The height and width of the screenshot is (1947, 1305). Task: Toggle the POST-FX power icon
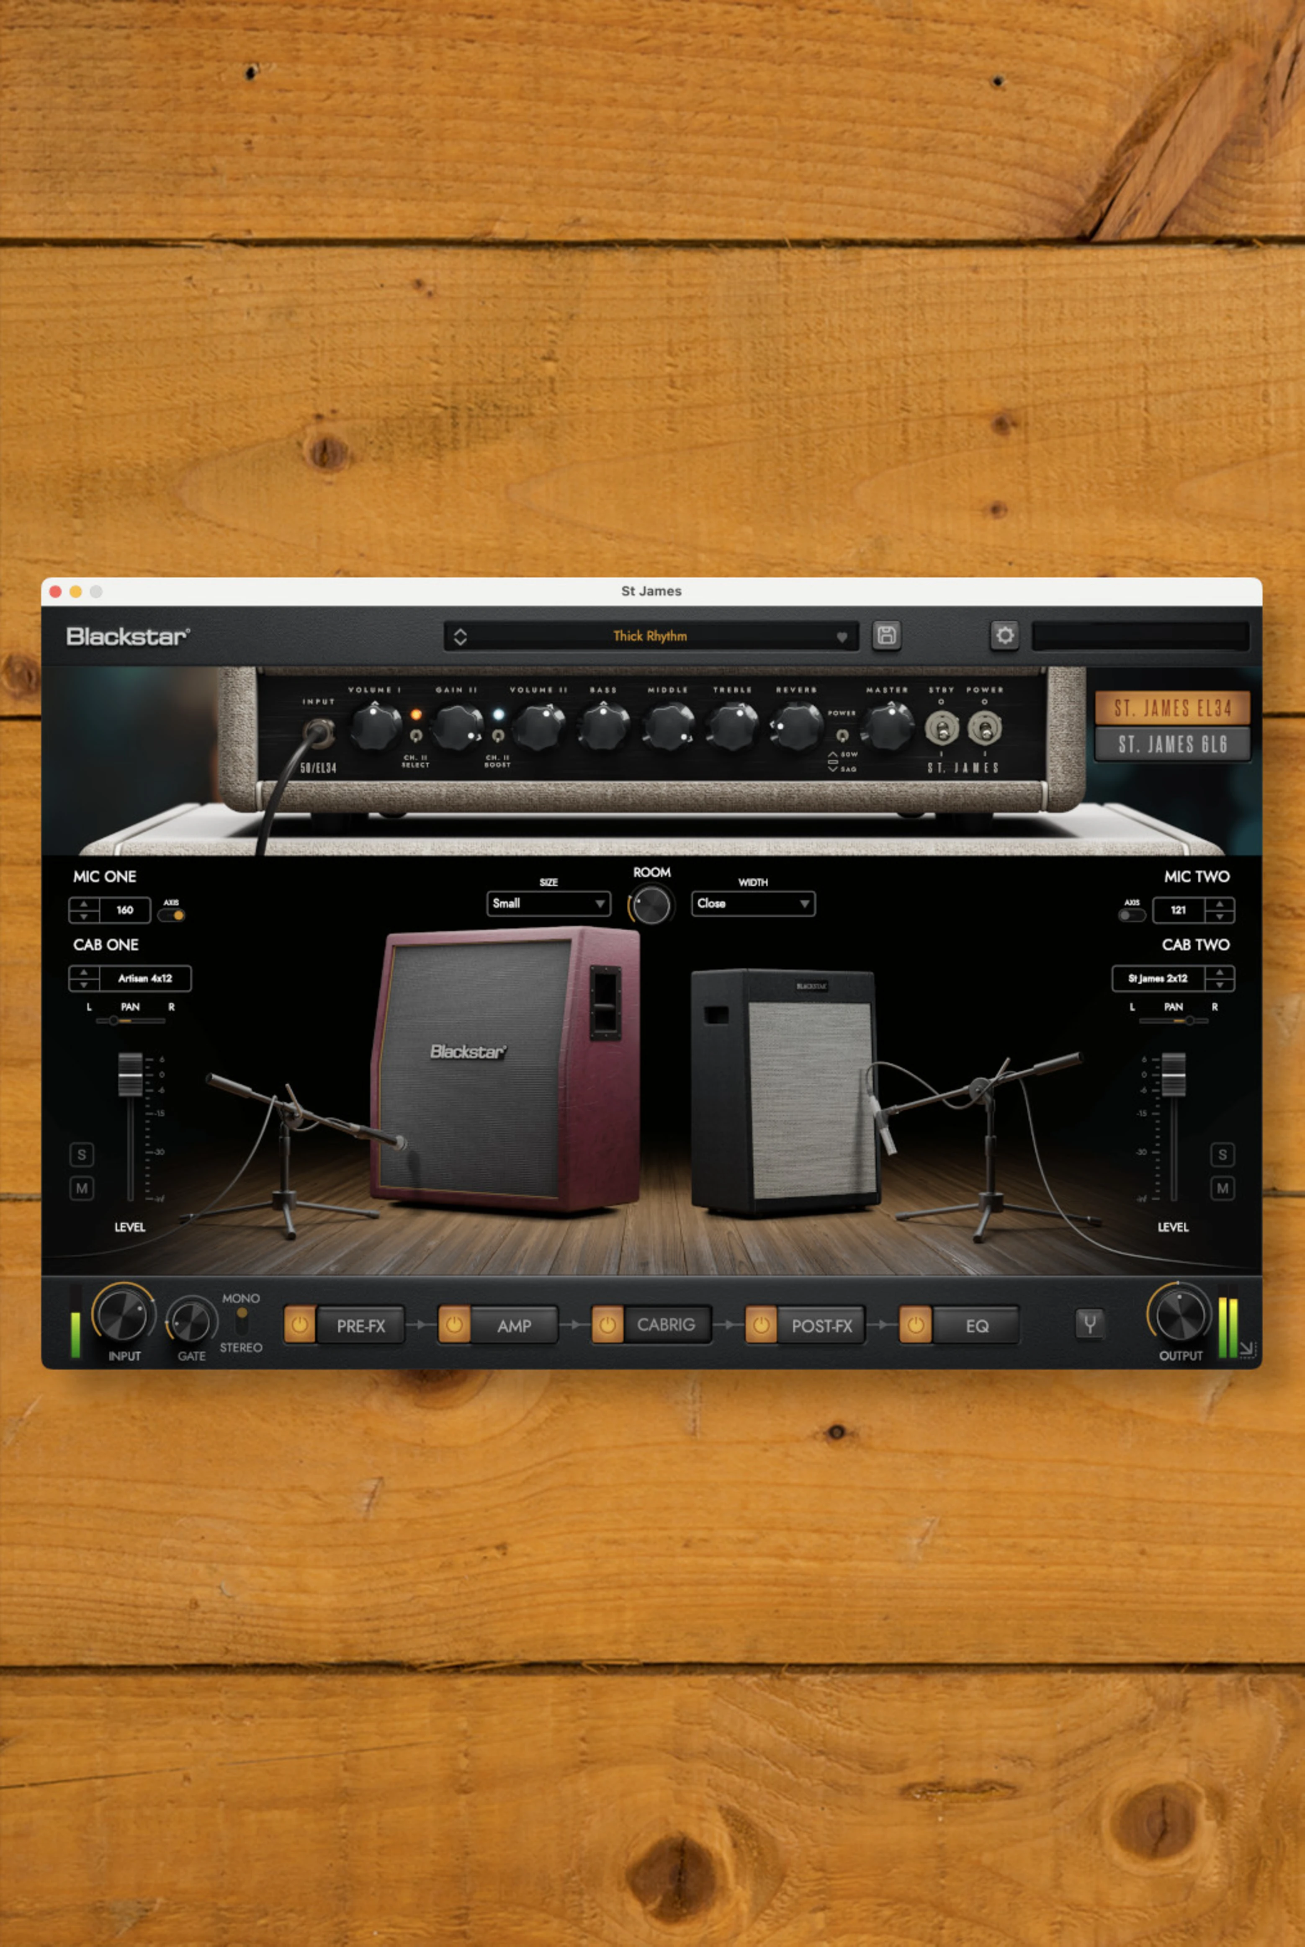pyautogui.click(x=761, y=1324)
